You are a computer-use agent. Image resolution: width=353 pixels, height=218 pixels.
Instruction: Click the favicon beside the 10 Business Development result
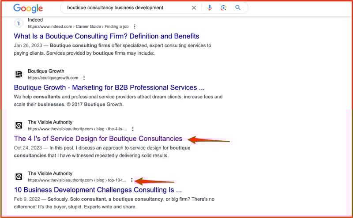click(x=19, y=177)
